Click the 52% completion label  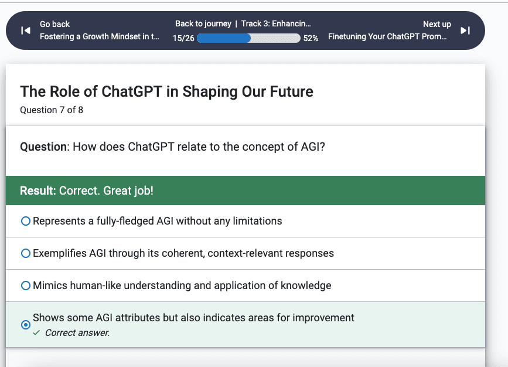tap(311, 38)
